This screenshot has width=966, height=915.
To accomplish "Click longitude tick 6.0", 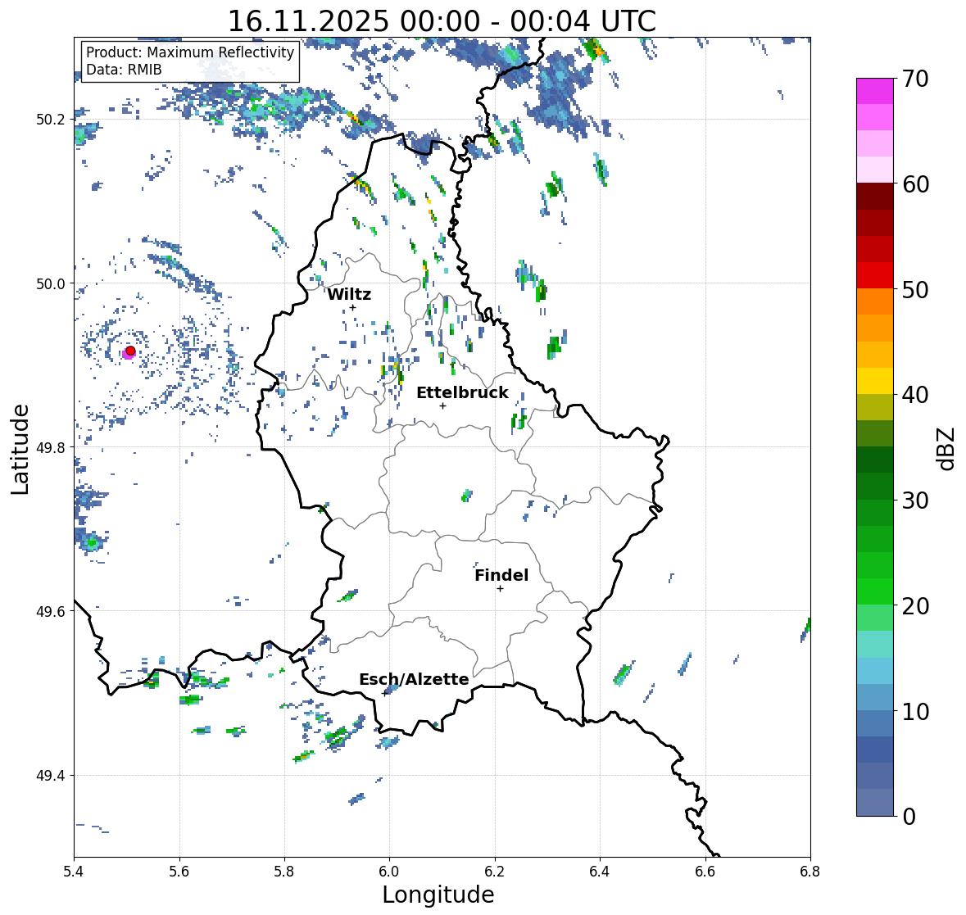I will pyautogui.click(x=389, y=872).
